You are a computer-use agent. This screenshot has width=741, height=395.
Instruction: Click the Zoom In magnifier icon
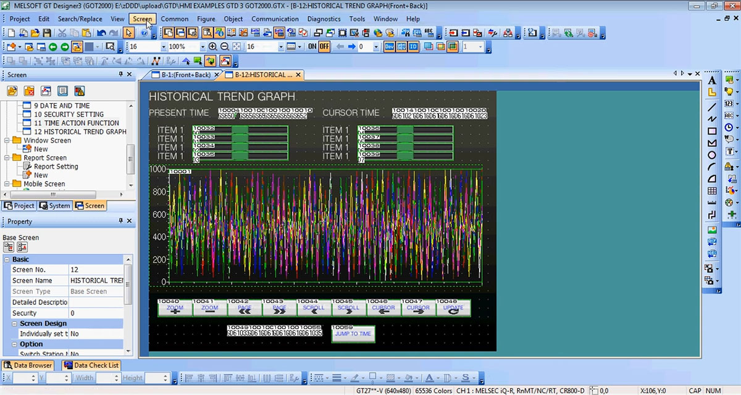pyautogui.click(x=213, y=47)
